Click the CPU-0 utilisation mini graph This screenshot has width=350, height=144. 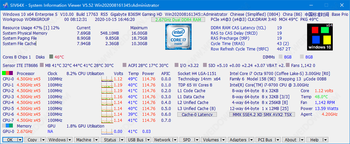click(107, 79)
